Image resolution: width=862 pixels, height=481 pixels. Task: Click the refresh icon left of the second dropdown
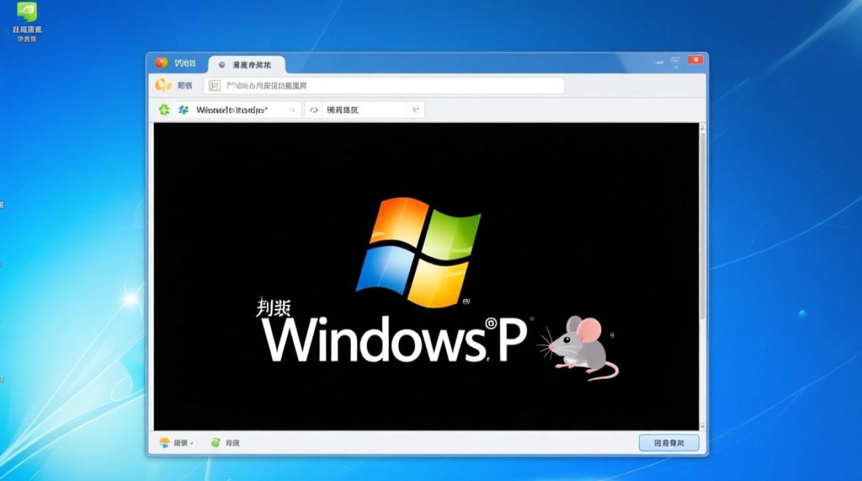tap(314, 109)
